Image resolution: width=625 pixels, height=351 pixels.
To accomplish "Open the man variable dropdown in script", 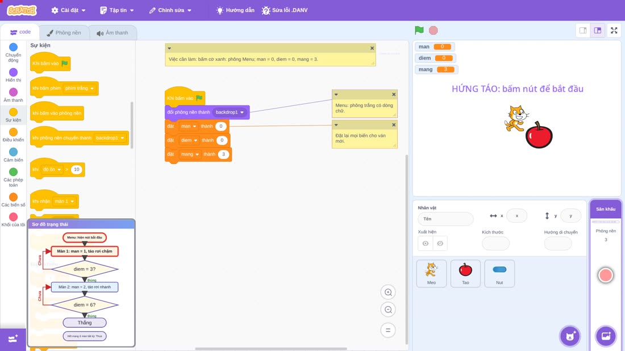I will pyautogui.click(x=189, y=126).
